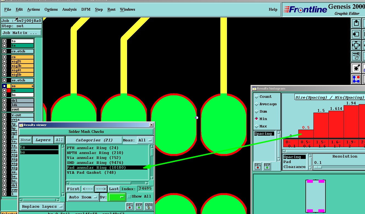Image resolution: width=365 pixels, height=214 pixels.
Task: Select the Max radio option
Action: (x=257, y=126)
